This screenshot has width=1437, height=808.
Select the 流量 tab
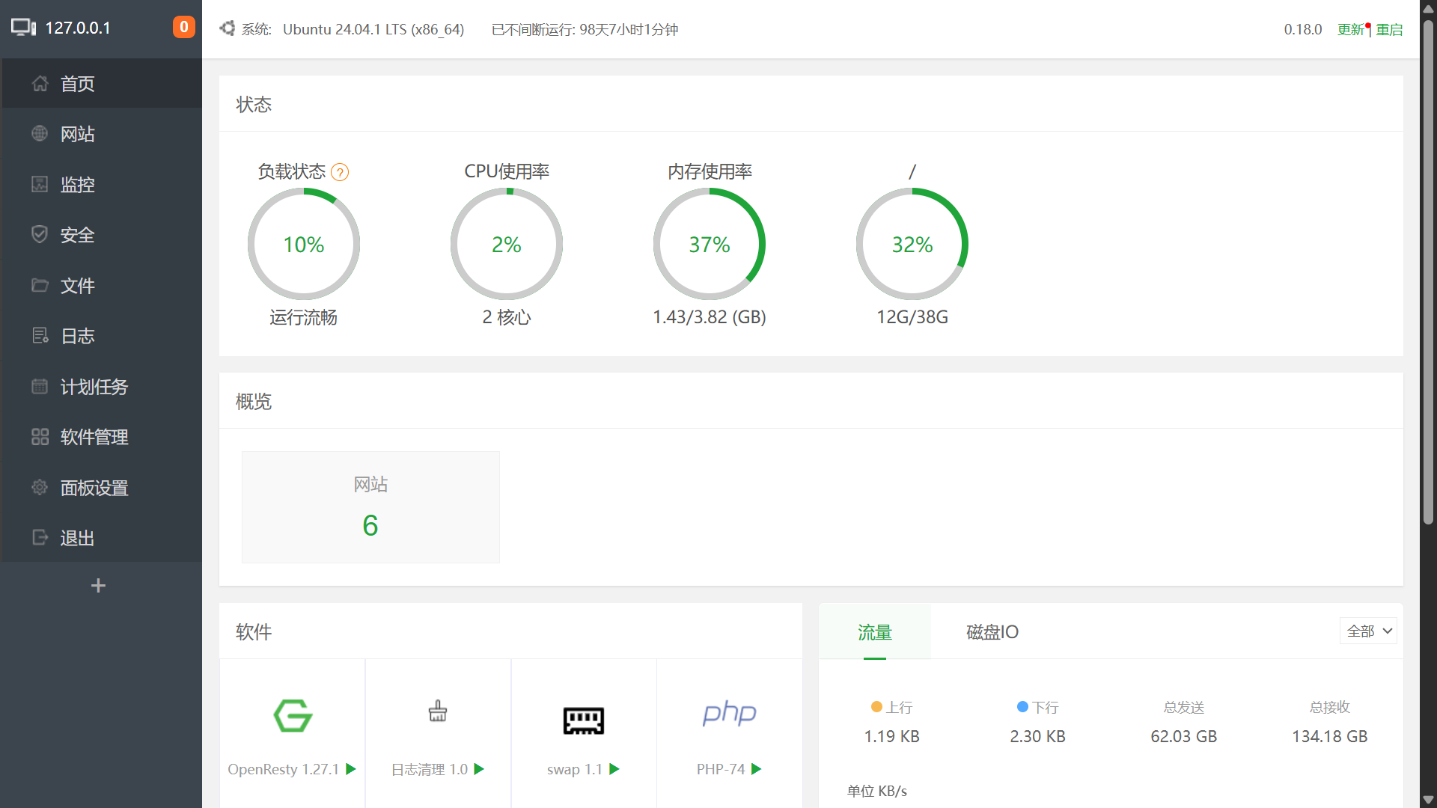874,632
